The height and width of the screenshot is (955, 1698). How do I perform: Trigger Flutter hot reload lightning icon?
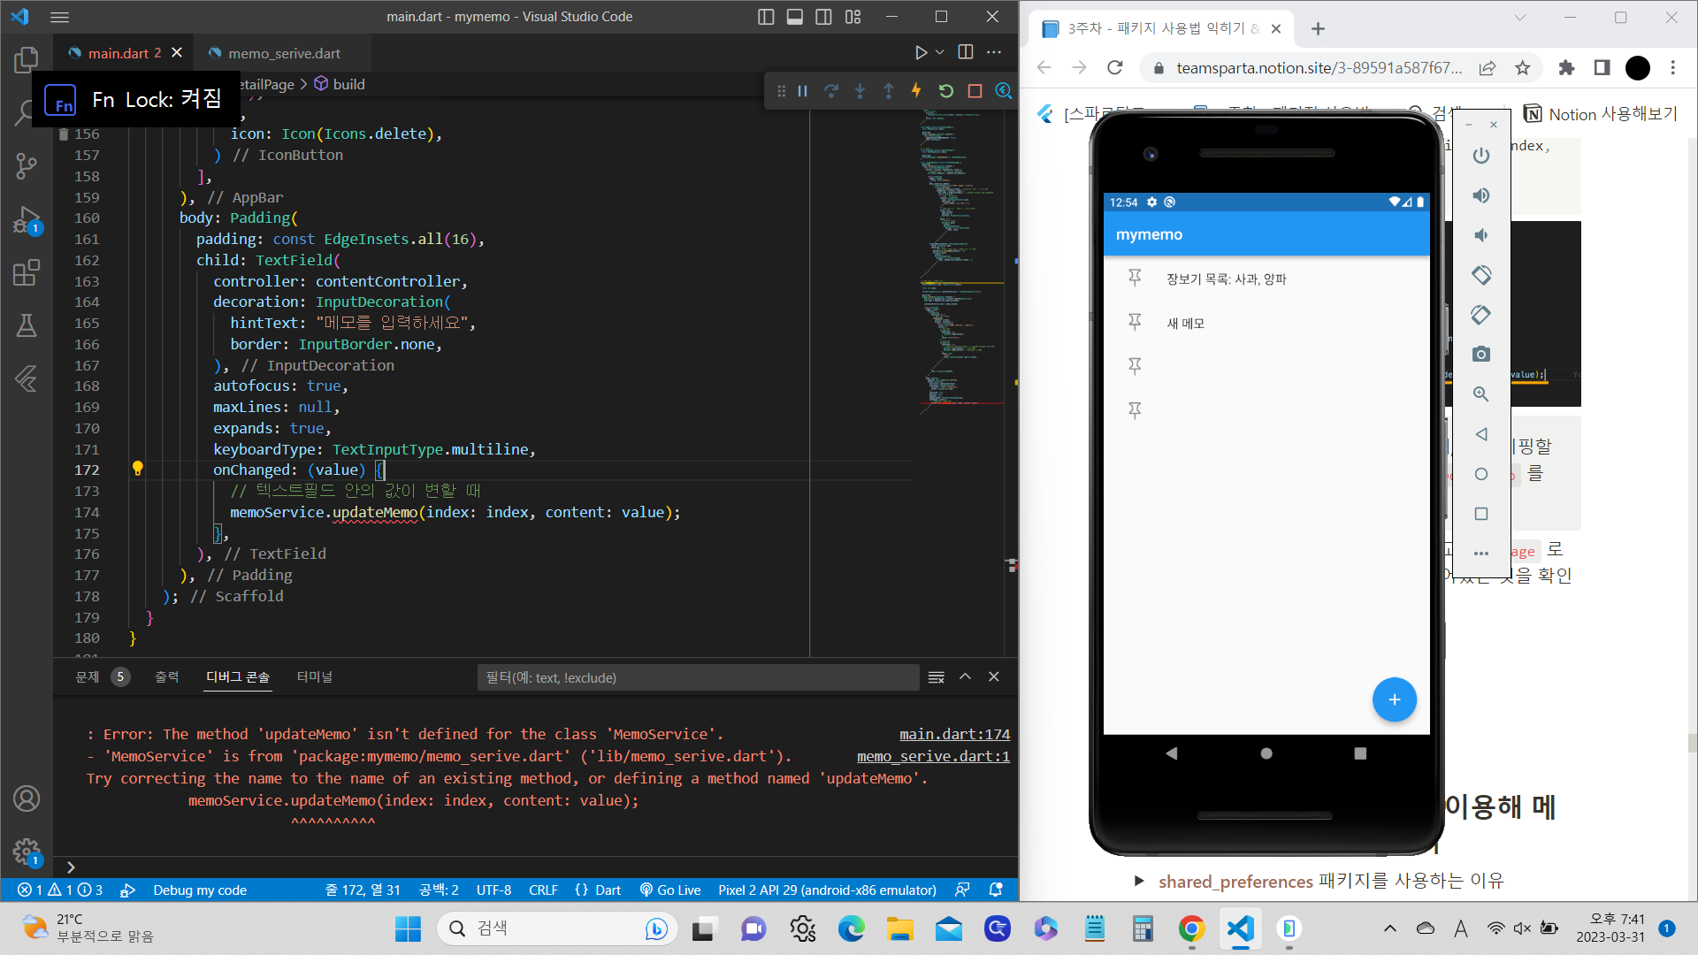(x=916, y=91)
